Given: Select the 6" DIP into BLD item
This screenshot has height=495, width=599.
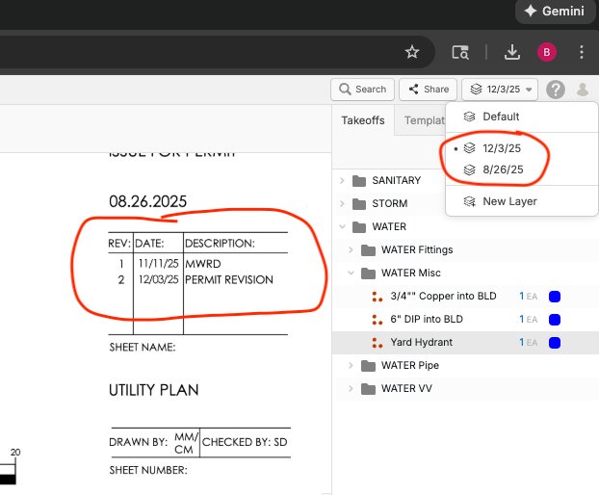Looking at the screenshot, I should [x=427, y=319].
